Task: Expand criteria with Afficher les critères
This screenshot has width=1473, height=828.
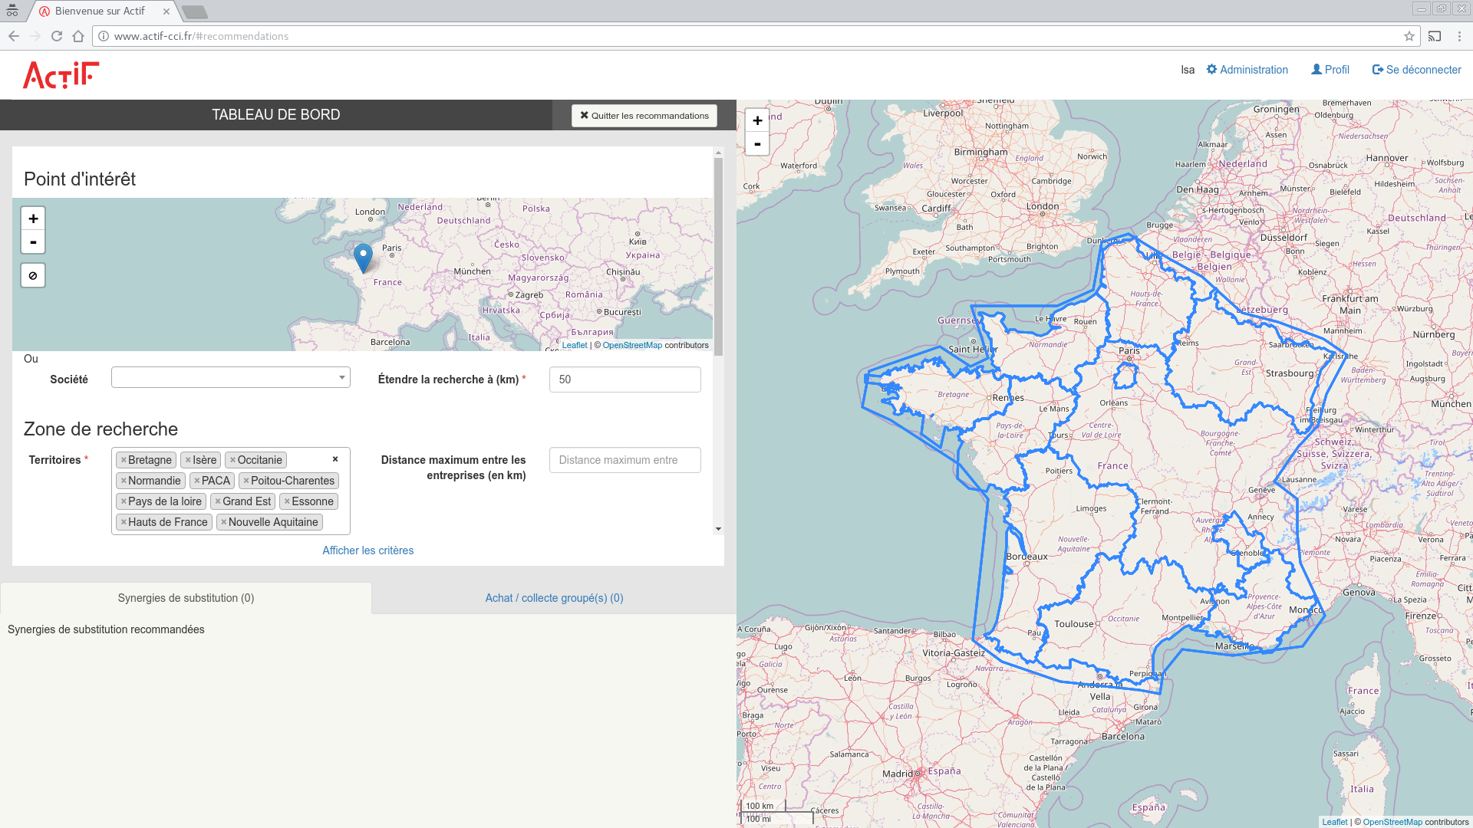Action: click(367, 550)
